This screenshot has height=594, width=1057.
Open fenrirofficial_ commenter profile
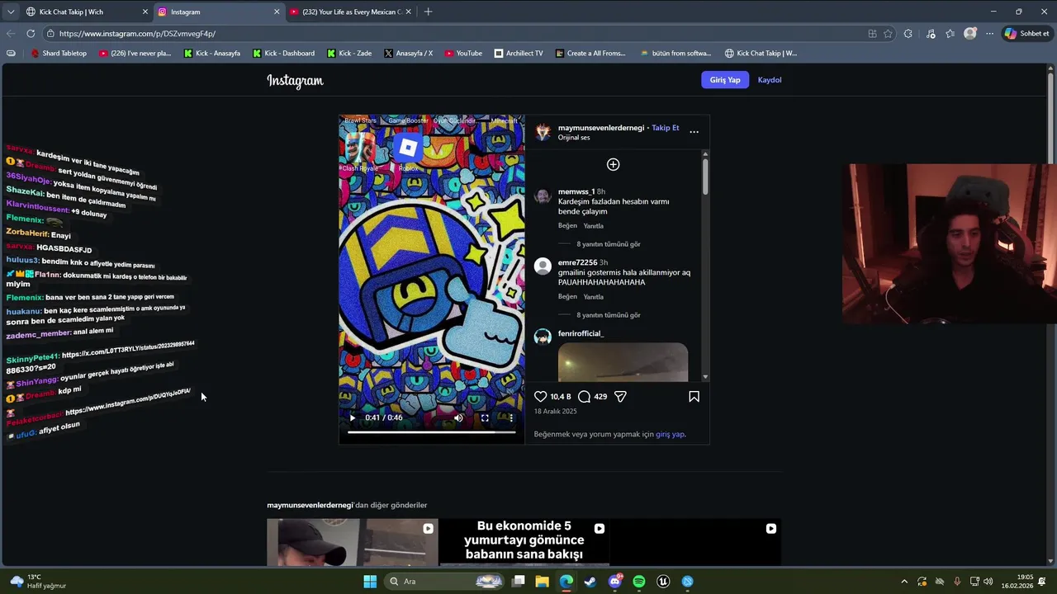(581, 333)
